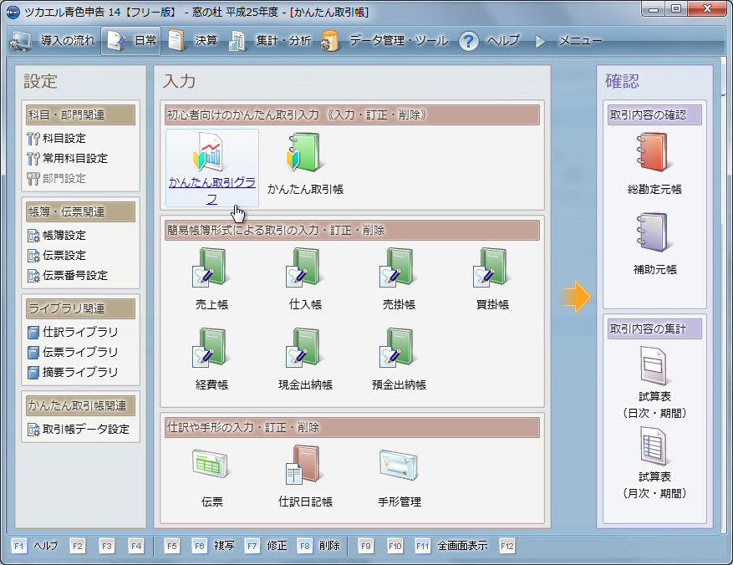The width and height of the screenshot is (733, 565).
Task: Click the 伝票設定 link text
Action: [64, 256]
